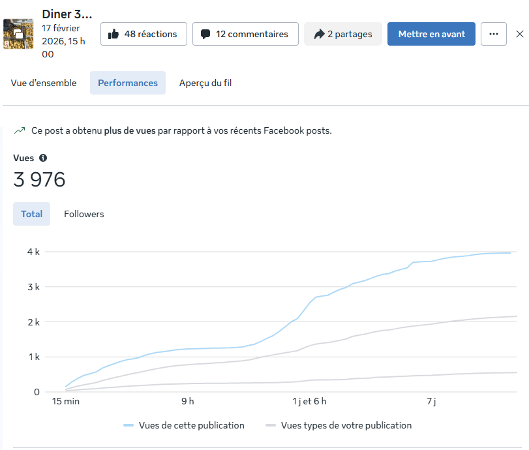
Task: Click the comment bubble icon
Action: (x=205, y=34)
